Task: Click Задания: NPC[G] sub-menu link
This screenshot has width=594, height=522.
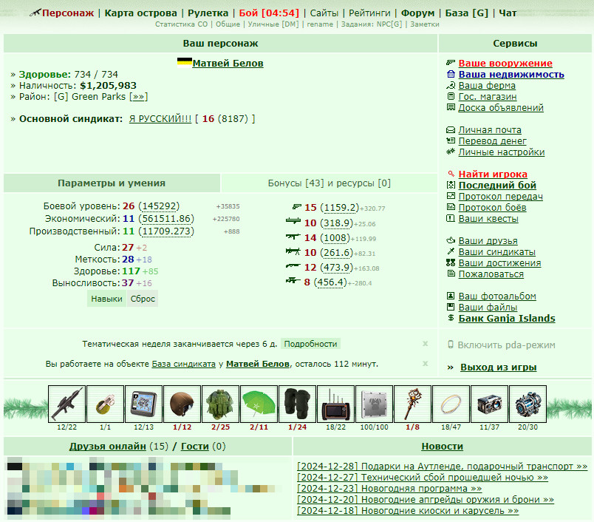Action: point(371,24)
